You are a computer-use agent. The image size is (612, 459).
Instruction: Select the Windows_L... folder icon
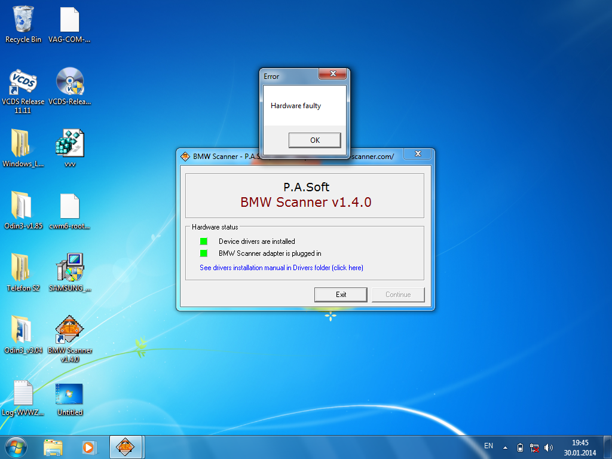point(23,148)
